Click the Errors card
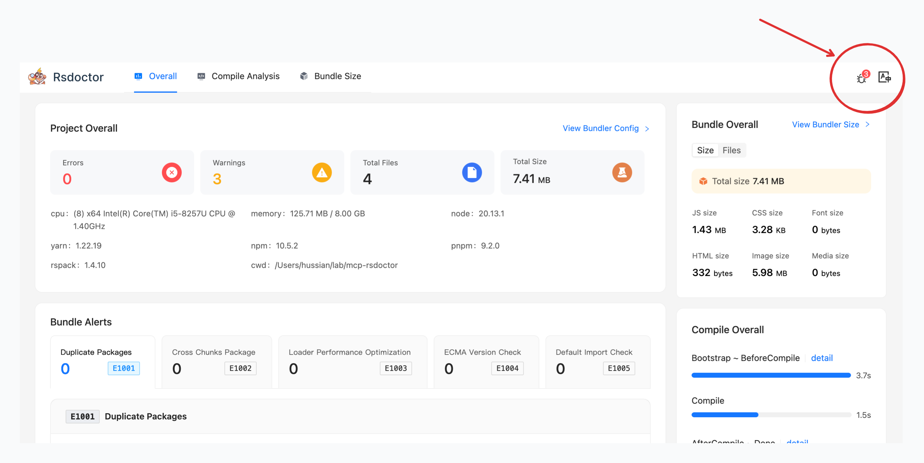Image resolution: width=924 pixels, height=463 pixels. pos(122,172)
